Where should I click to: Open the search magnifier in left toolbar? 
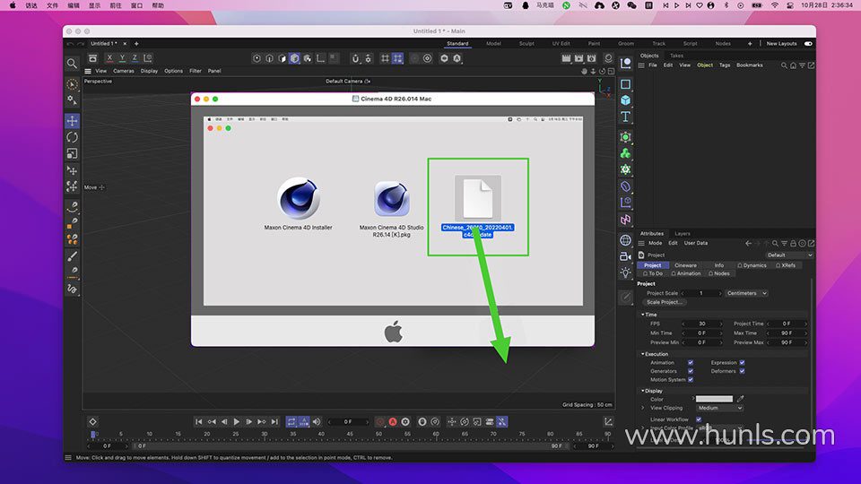point(72,64)
